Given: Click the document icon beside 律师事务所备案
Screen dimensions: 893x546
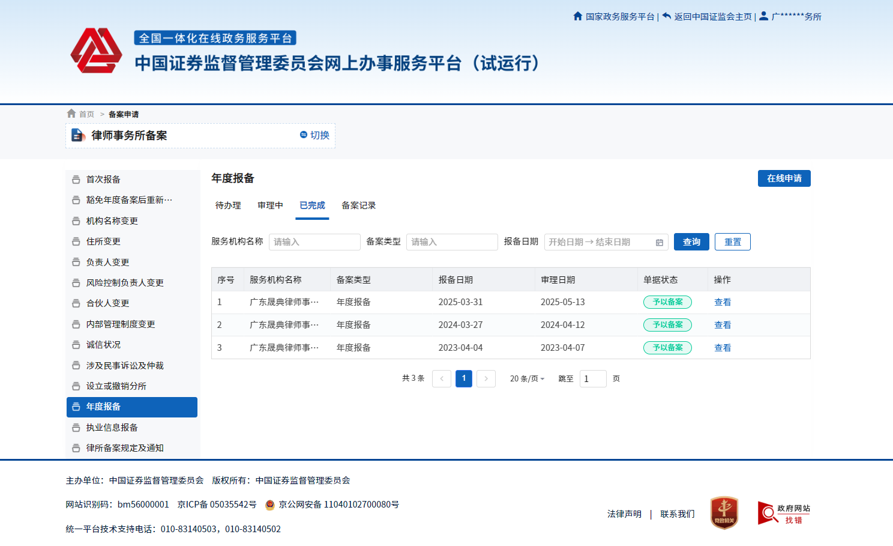Looking at the screenshot, I should pos(78,135).
